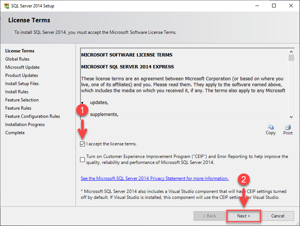The image size is (300, 226).
Task: Click the SQL Server Setup title bar icon
Action: click(x=6, y=6)
